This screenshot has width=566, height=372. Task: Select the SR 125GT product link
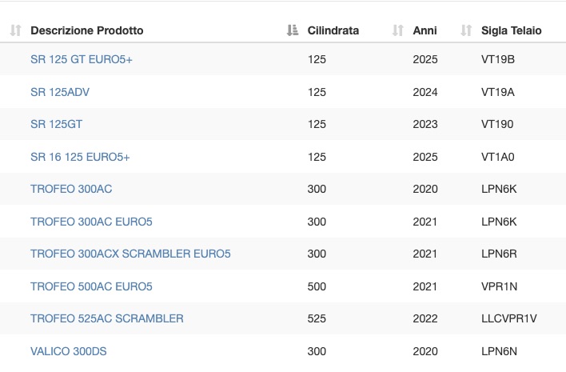point(56,124)
